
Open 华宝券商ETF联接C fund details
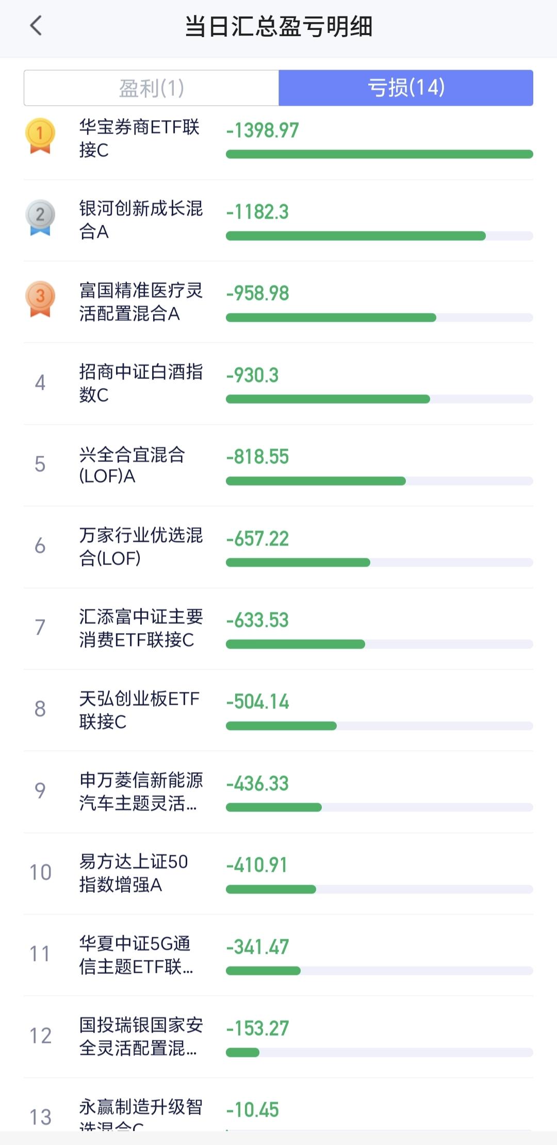coord(139,138)
